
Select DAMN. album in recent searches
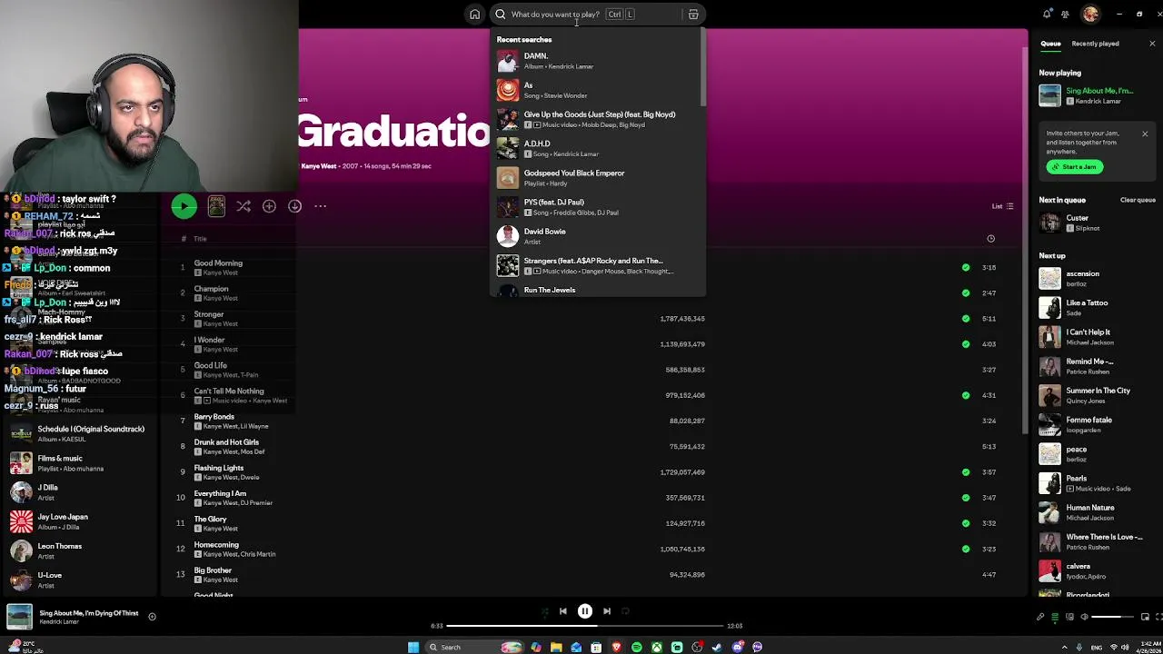coord(596,61)
